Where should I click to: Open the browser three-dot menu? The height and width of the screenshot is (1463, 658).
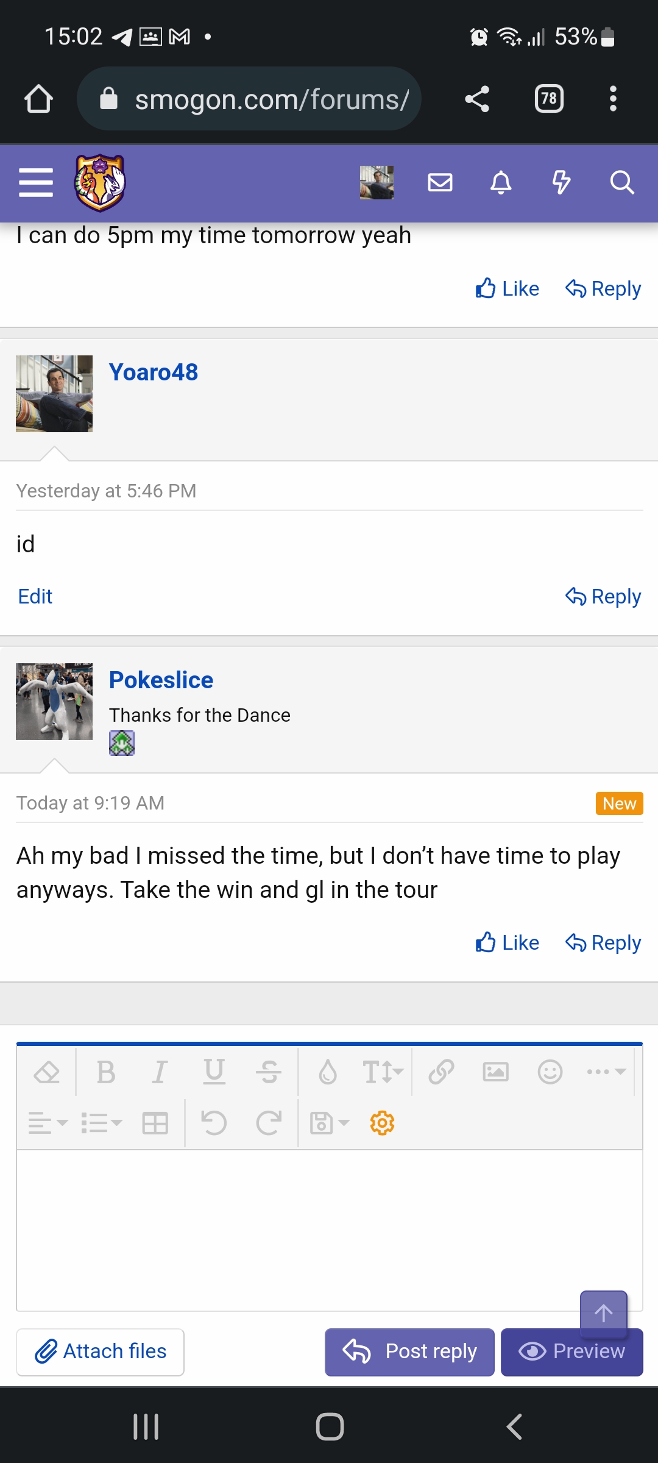tap(613, 99)
